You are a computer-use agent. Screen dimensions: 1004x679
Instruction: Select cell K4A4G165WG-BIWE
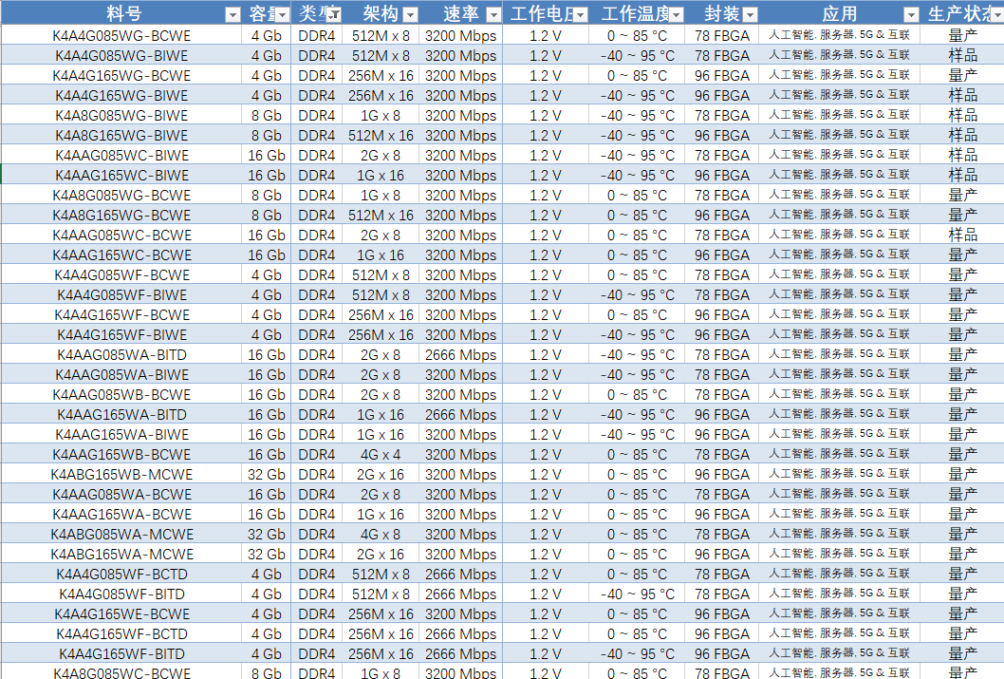121,96
